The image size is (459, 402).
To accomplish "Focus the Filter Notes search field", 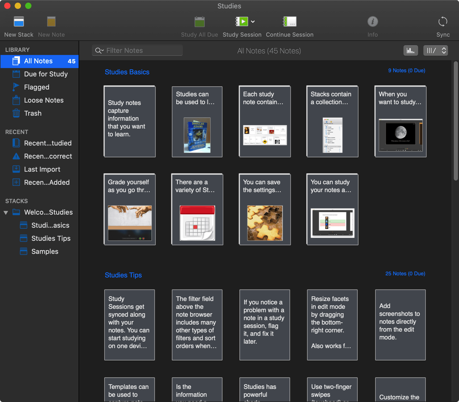I will 137,51.
